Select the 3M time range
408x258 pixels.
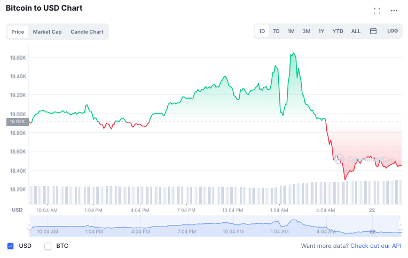(306, 31)
